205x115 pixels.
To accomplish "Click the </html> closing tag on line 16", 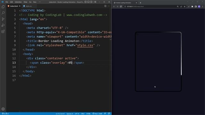I will tap(25, 76).
